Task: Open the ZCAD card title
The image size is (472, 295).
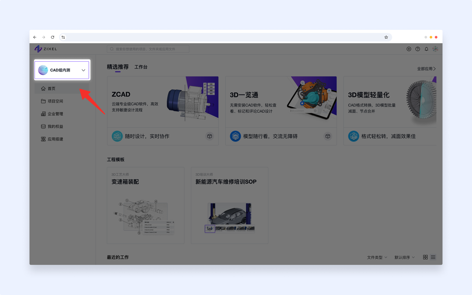Action: click(121, 95)
